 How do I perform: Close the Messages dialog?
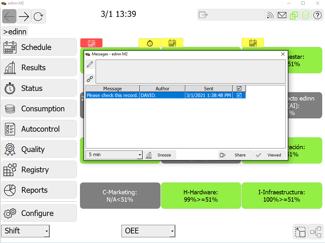[283, 54]
